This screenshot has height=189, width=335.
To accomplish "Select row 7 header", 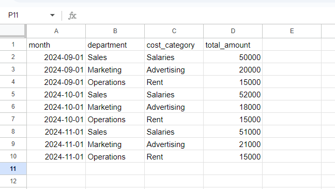I will [x=13, y=119].
